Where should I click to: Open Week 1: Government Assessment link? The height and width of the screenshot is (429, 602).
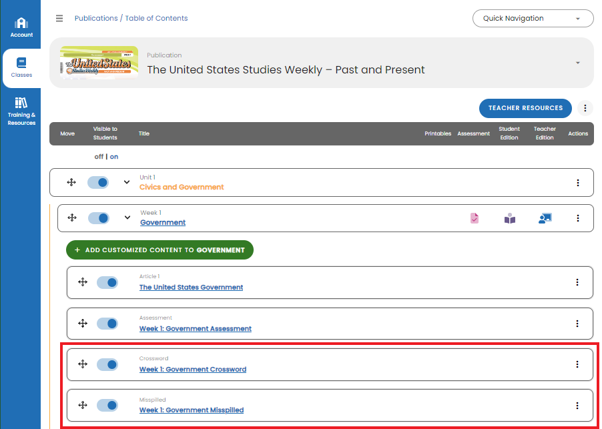tap(196, 329)
